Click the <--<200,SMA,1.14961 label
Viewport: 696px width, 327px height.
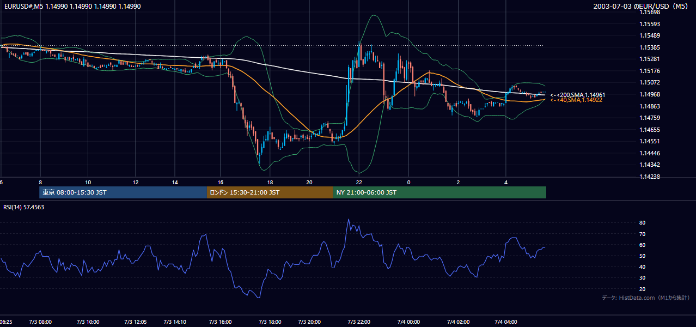coord(577,95)
